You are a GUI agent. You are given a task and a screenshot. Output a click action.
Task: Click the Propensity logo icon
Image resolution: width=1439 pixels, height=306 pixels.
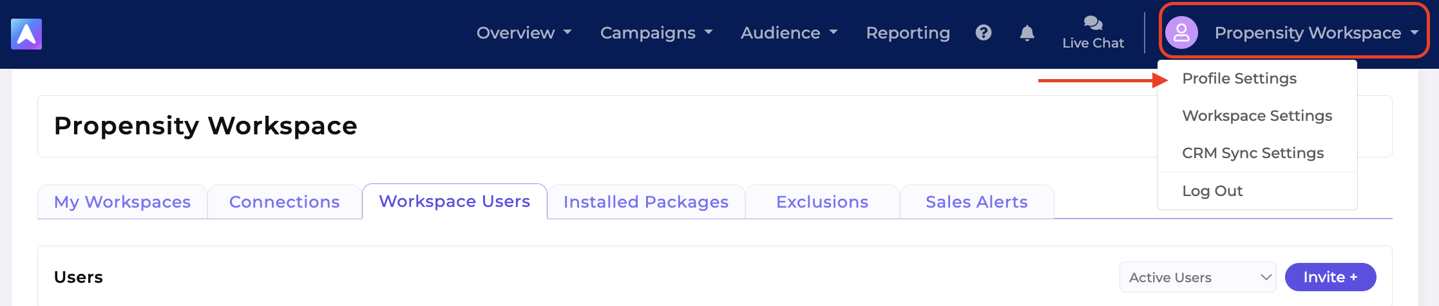(26, 34)
